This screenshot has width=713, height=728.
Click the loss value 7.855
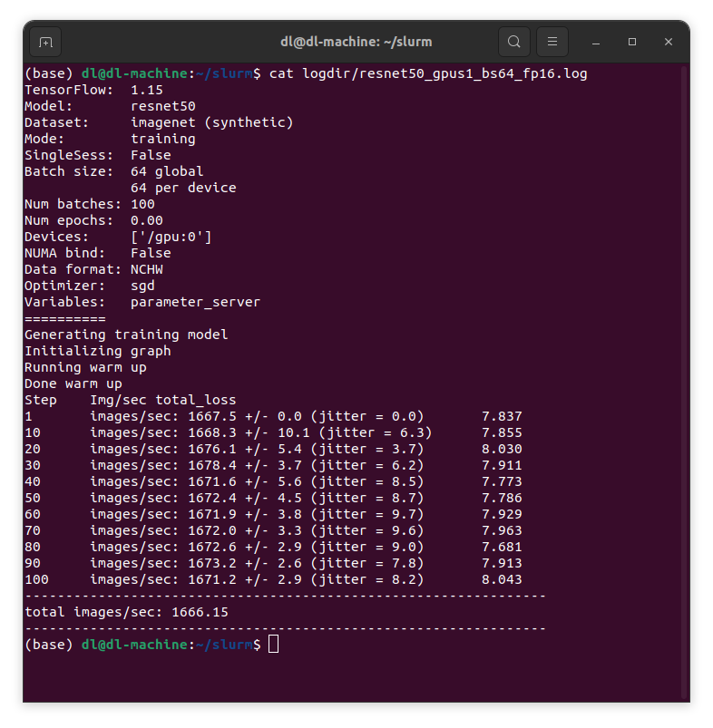tap(503, 432)
